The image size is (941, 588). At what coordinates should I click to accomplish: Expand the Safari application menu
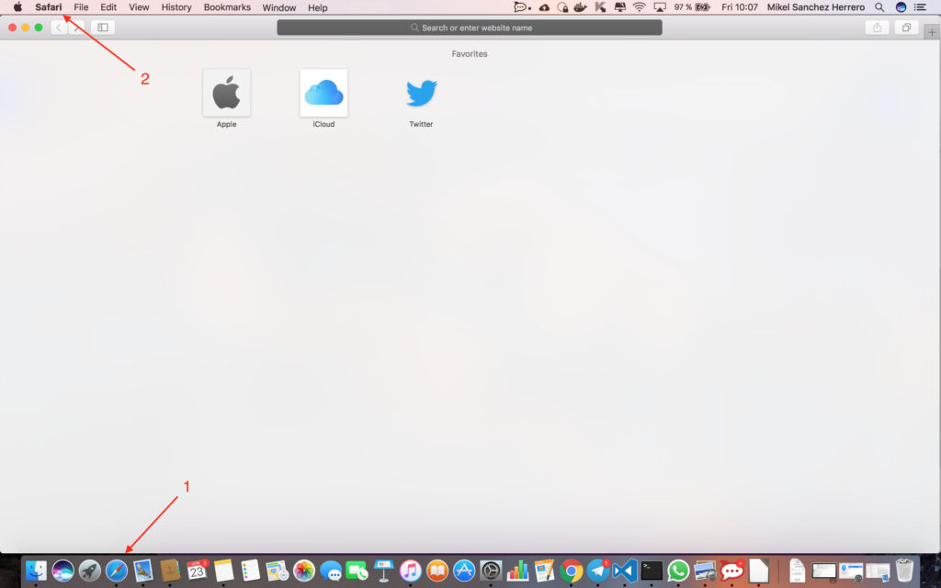[x=49, y=7]
